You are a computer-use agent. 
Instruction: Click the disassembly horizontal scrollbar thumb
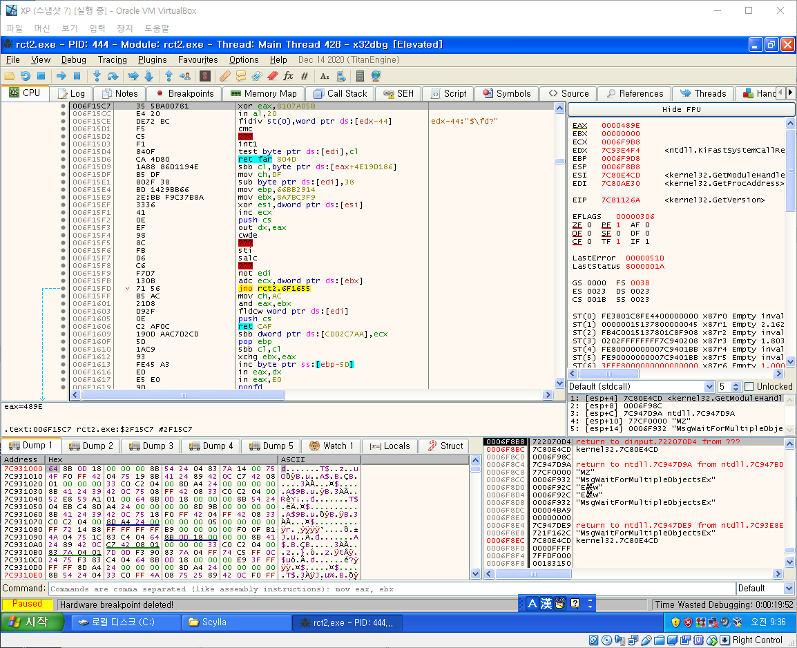click(x=184, y=395)
